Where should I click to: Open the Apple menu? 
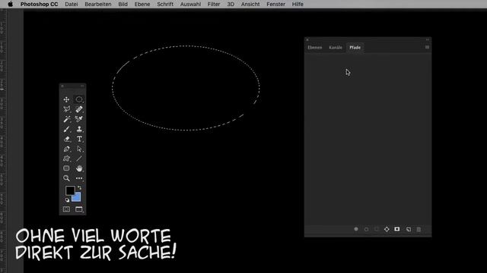point(10,4)
